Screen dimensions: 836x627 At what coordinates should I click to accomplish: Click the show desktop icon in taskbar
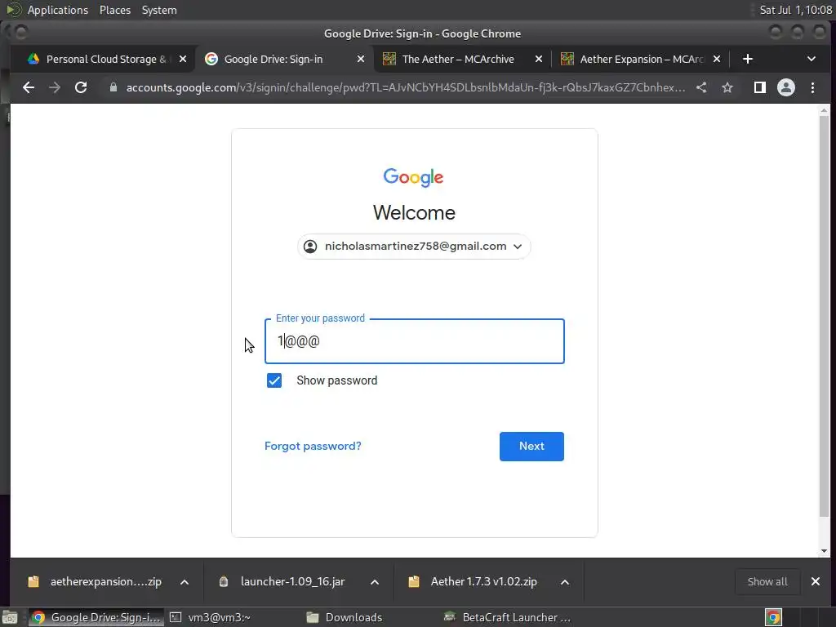click(10, 617)
